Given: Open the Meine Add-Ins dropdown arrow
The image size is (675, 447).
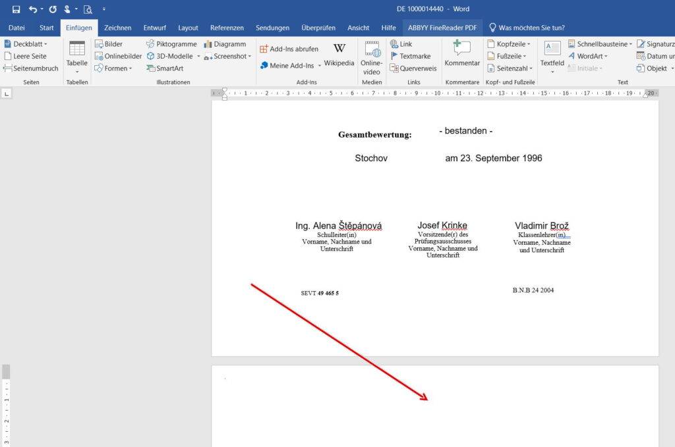Looking at the screenshot, I should pos(320,66).
